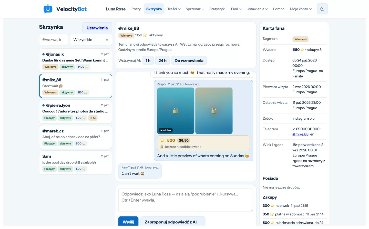Click the reply text area
Image resolution: width=369 pixels, height=229 pixels.
(x=186, y=200)
